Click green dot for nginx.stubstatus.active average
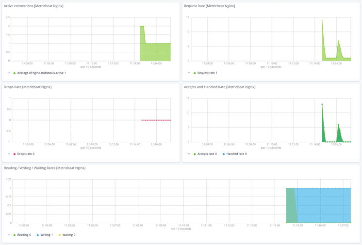 click(15, 73)
